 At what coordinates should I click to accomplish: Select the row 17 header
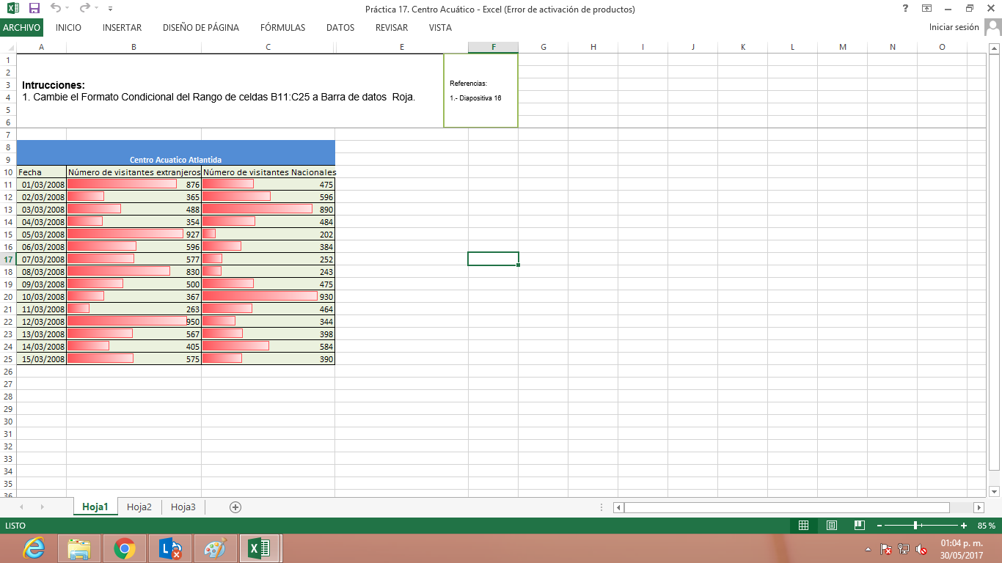[8, 260]
